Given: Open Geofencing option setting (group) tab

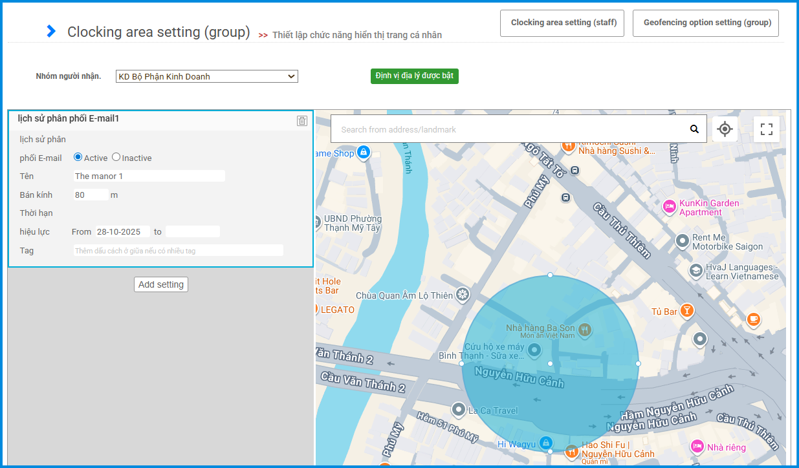Looking at the screenshot, I should [x=707, y=23].
